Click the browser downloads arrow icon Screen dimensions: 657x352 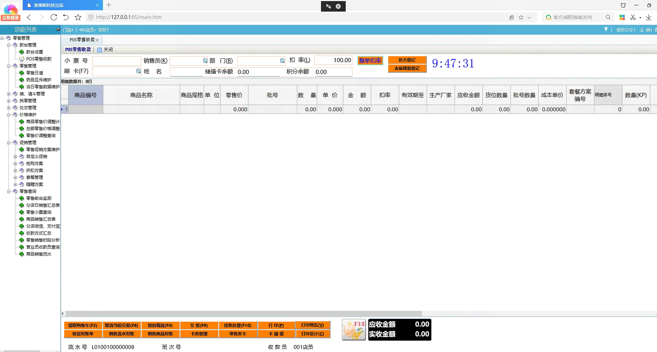649,17
